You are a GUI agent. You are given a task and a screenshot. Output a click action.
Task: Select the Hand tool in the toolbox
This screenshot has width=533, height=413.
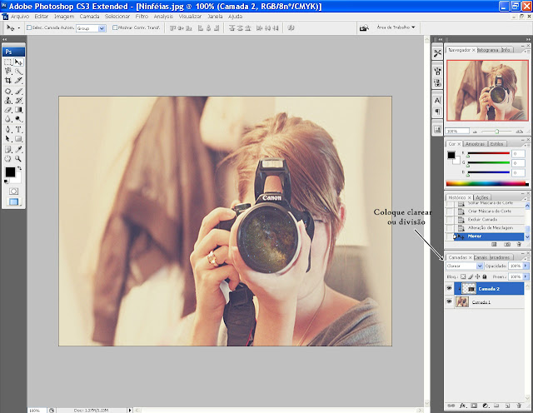tap(8, 158)
